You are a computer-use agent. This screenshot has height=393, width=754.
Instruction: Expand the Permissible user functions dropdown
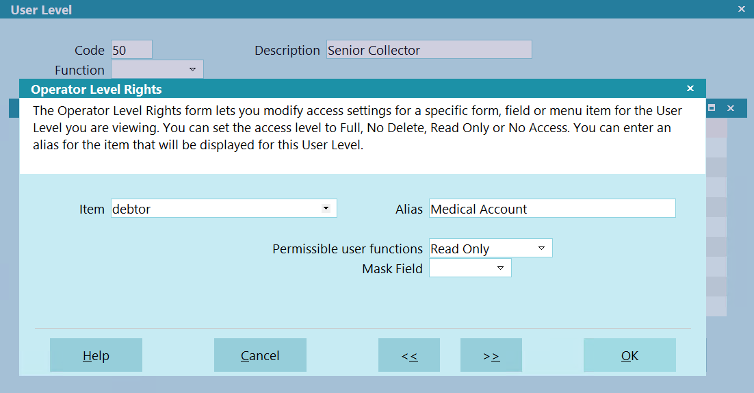pos(541,249)
